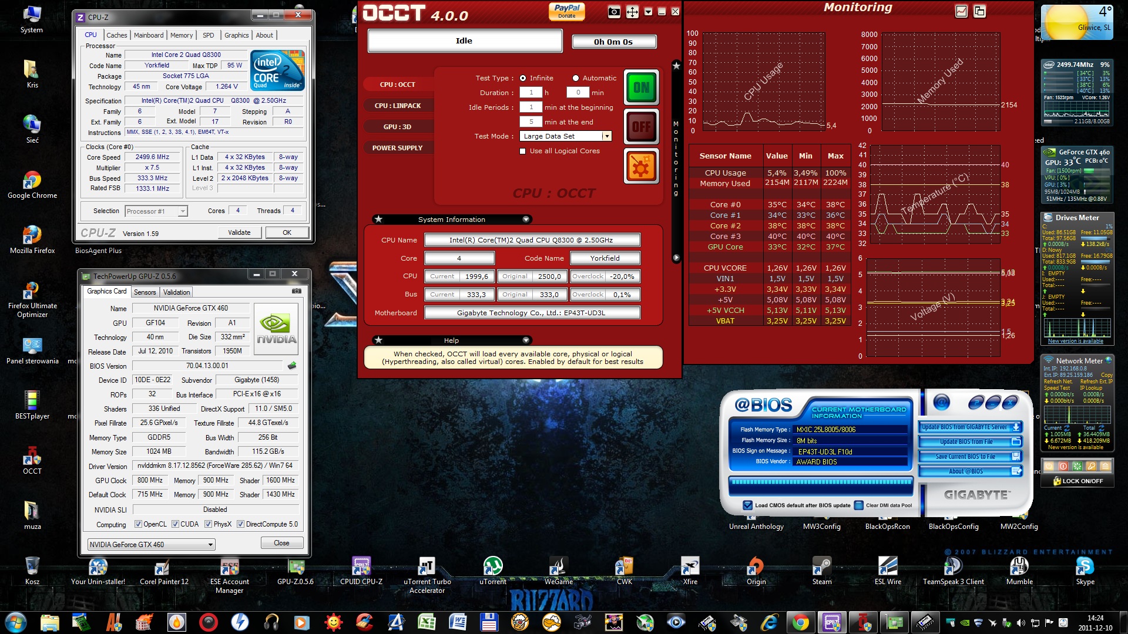Click the red OFF button in OCCT
Viewport: 1128px width, 634px height.
pyautogui.click(x=641, y=127)
